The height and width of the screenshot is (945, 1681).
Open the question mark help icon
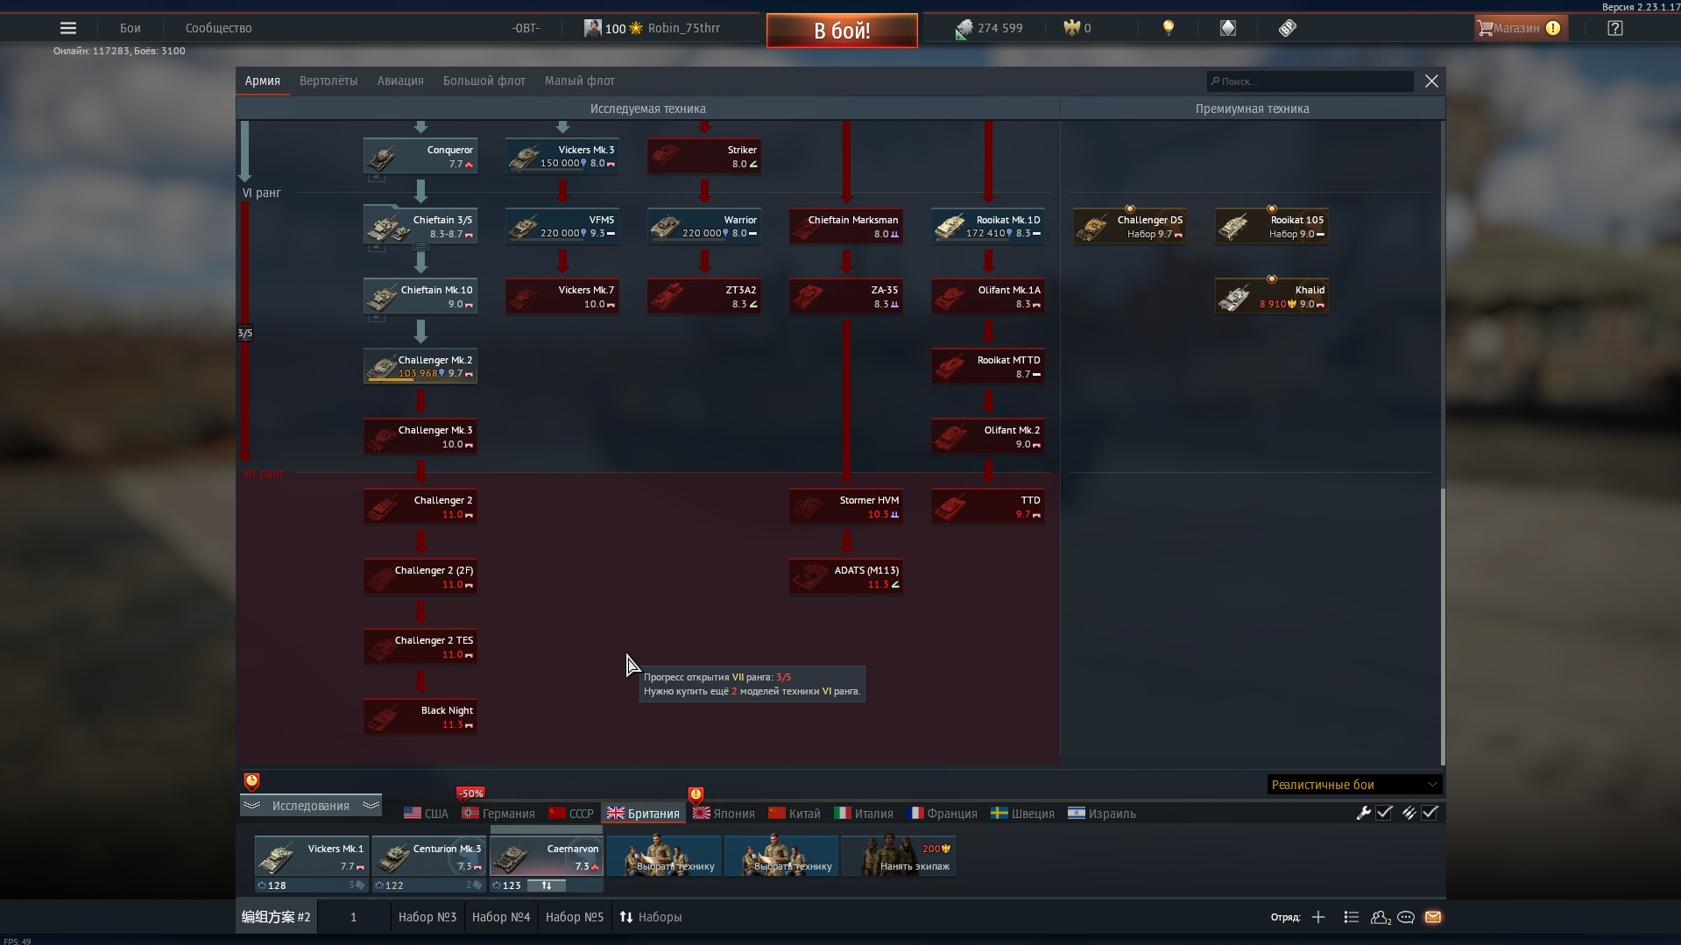[x=1615, y=28]
